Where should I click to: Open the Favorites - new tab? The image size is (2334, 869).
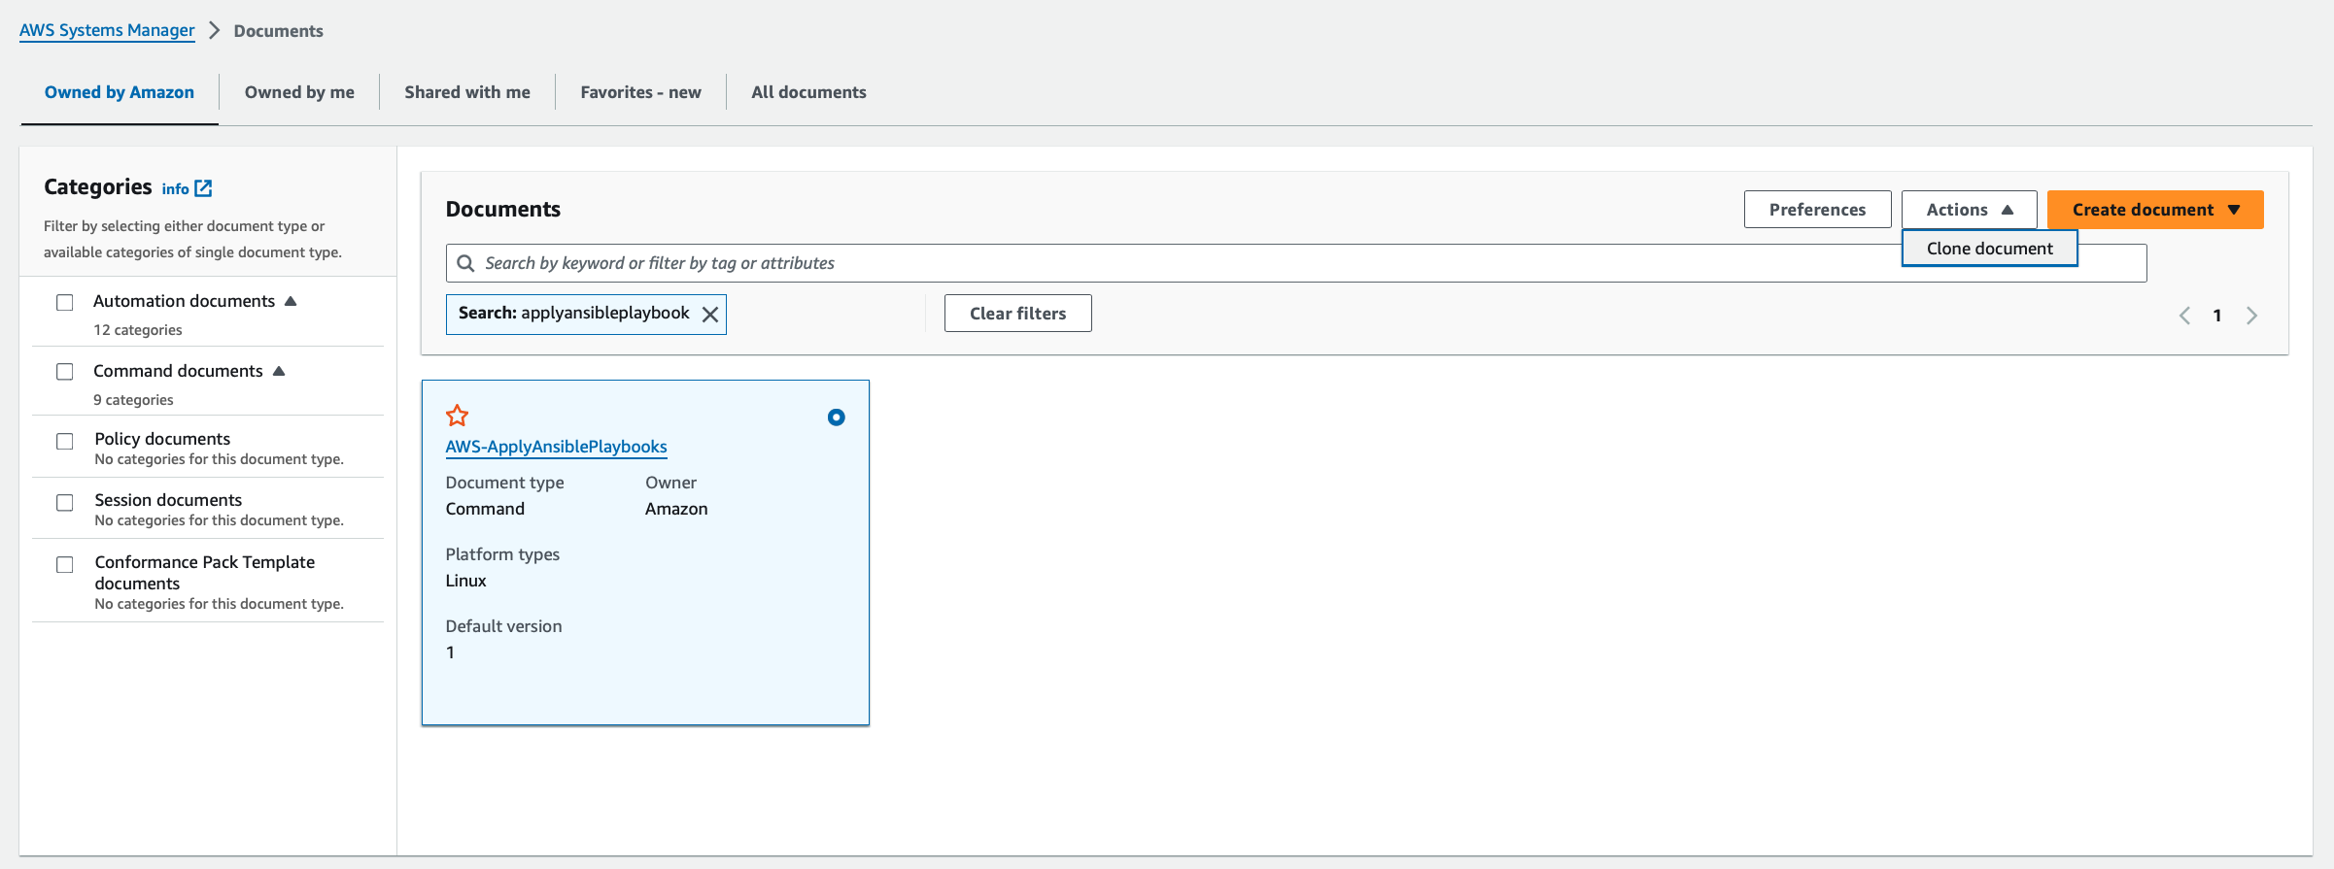tap(640, 92)
